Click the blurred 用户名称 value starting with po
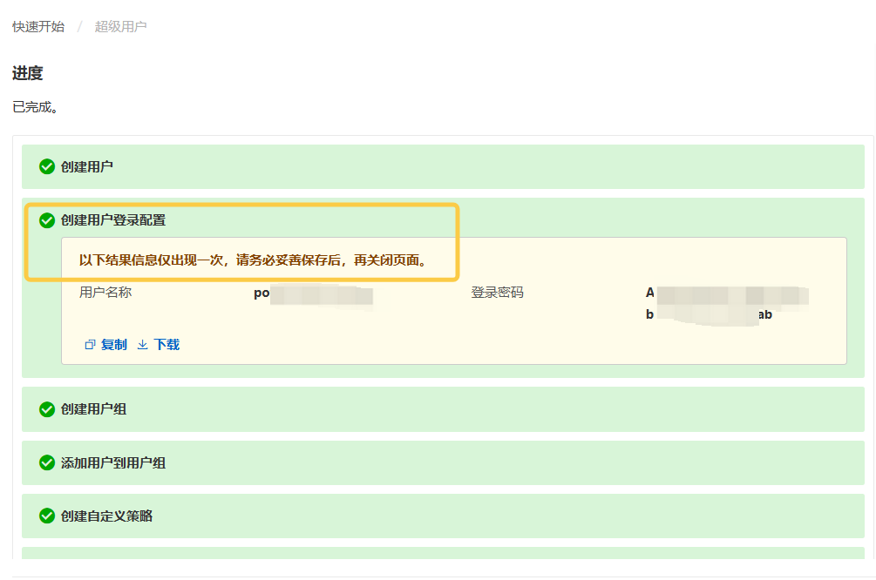 (x=313, y=293)
